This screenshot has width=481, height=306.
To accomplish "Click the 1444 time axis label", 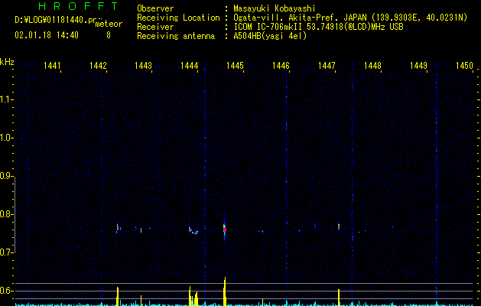I will [x=190, y=66].
